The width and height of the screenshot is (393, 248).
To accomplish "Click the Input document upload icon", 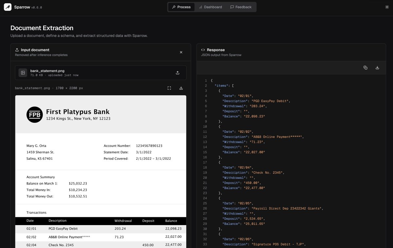I will point(17,50).
